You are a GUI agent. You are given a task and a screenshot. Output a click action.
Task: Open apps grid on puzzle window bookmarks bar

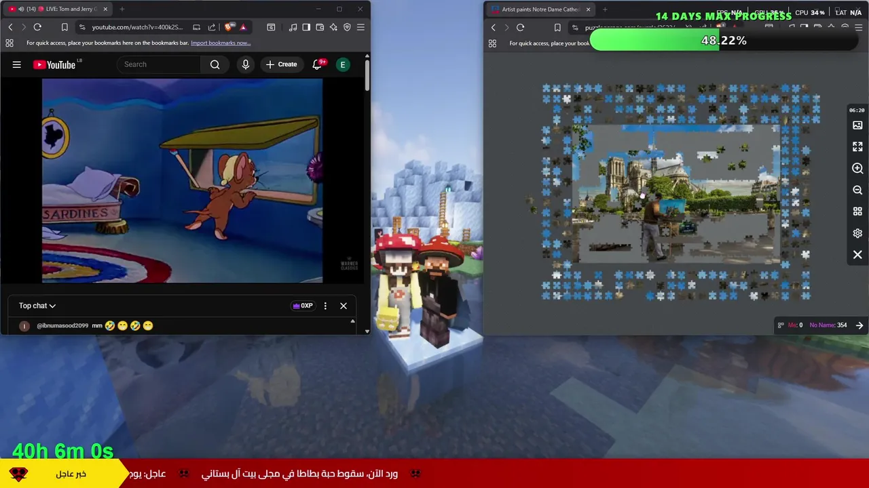coord(492,43)
